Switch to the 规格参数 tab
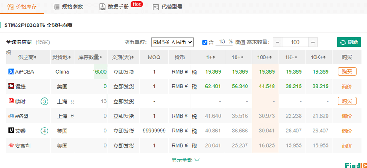Viewport: 367px width, 168px height. click(68, 7)
